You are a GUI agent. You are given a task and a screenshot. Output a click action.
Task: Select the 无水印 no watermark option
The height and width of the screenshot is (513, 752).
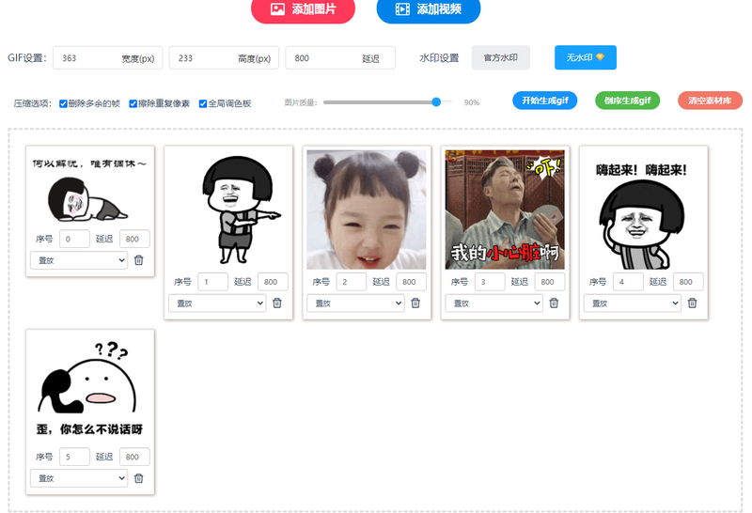pos(585,57)
